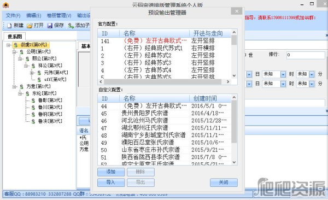This screenshot has width=328, height=200.
Task: Click person icon beside 鲁洪[第3代]
Action: (33, 121)
